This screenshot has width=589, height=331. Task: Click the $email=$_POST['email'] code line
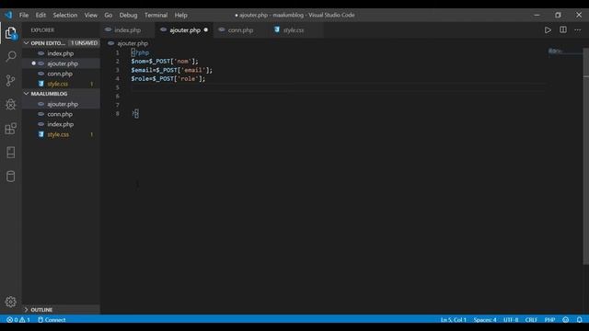[172, 70]
